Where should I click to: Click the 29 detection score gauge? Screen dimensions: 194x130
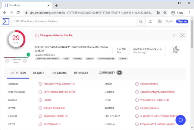click(16, 40)
